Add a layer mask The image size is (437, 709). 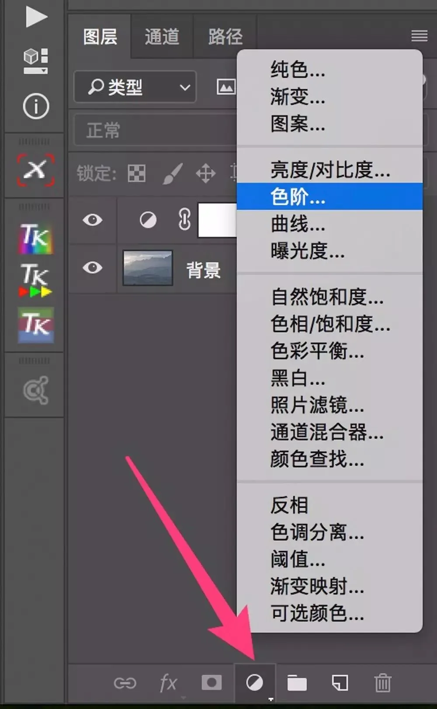[212, 682]
